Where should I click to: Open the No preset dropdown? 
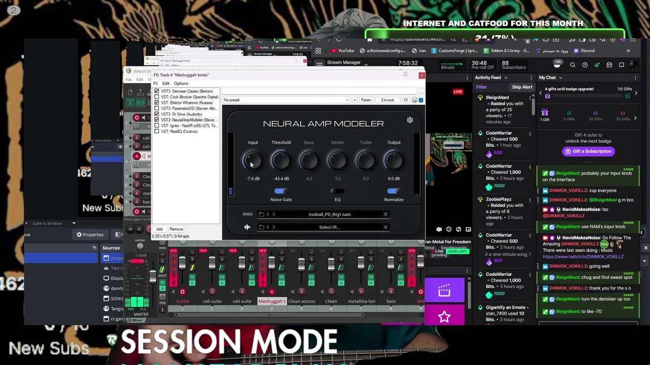(287, 100)
